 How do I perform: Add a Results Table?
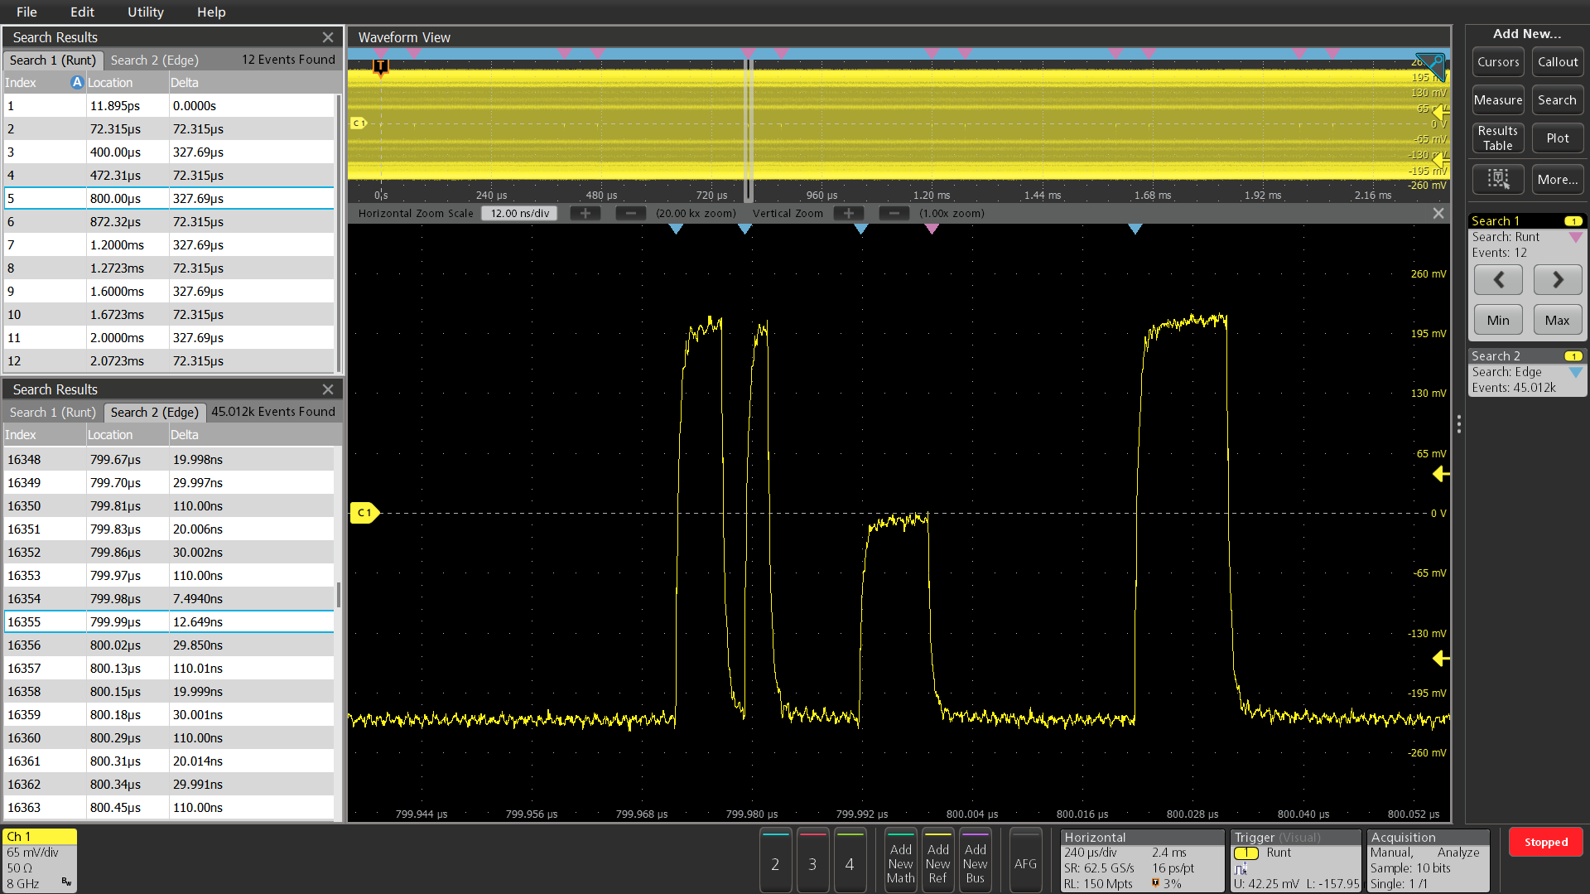(1498, 138)
